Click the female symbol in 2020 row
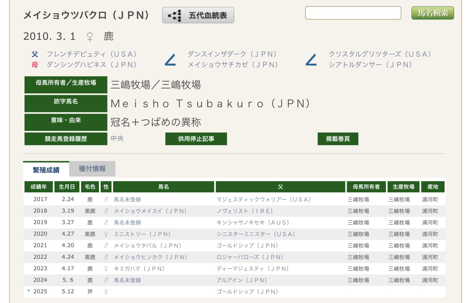This screenshot has width=471, height=303. (106, 234)
